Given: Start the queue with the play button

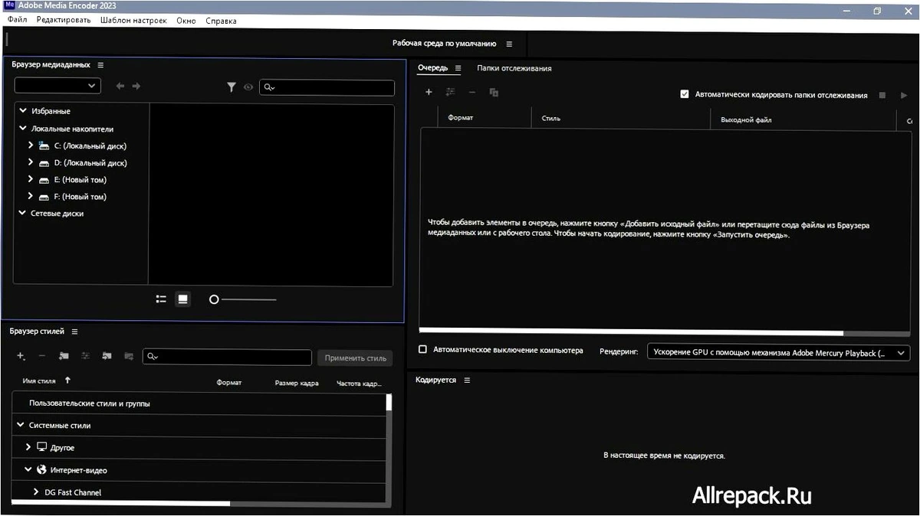Looking at the screenshot, I should point(904,95).
